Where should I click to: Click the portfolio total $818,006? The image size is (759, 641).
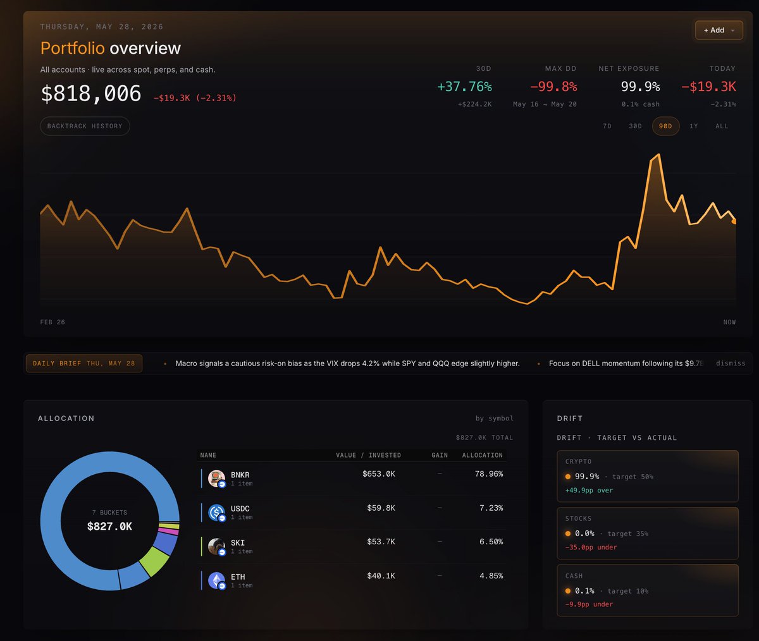(91, 94)
